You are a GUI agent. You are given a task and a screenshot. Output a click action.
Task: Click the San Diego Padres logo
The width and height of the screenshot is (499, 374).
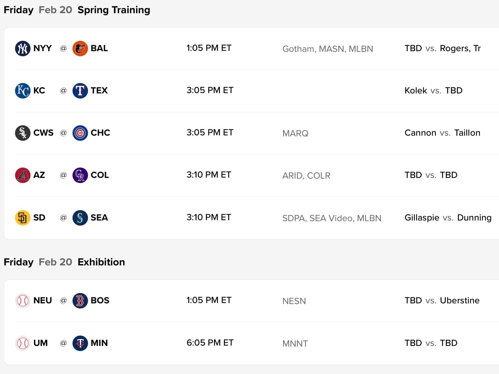click(22, 218)
